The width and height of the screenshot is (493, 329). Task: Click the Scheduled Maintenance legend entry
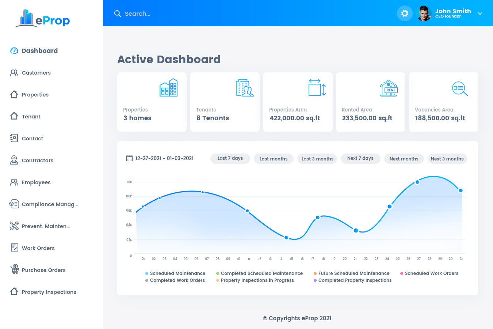click(175, 273)
